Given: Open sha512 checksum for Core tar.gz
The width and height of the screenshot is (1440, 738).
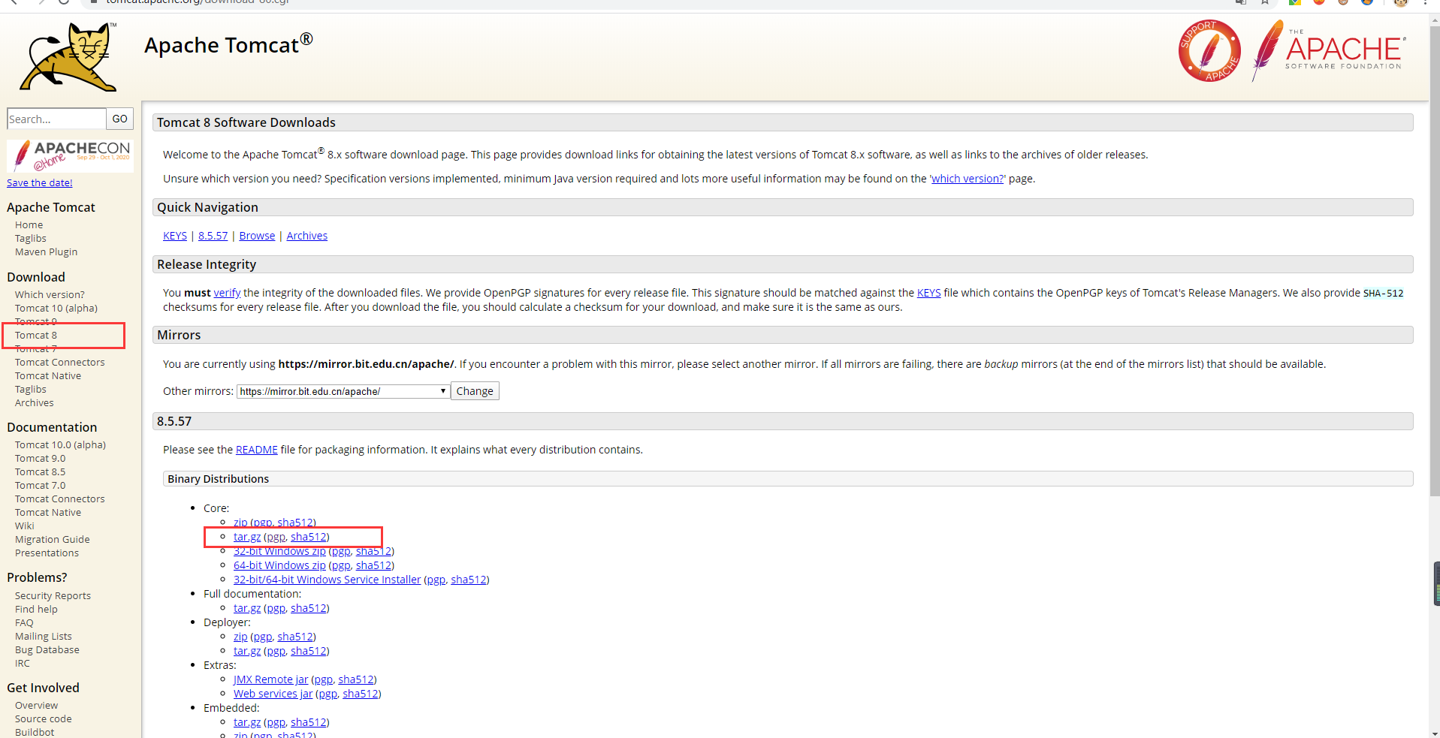Looking at the screenshot, I should coord(309,537).
